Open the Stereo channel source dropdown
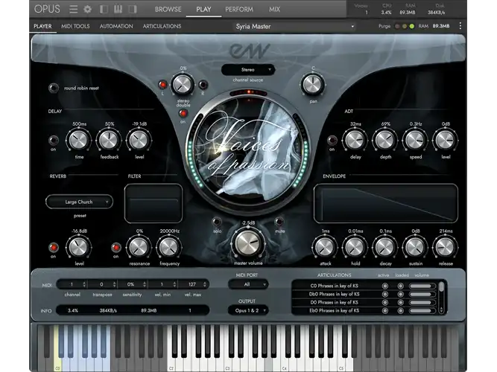The image size is (497, 372). click(x=248, y=70)
